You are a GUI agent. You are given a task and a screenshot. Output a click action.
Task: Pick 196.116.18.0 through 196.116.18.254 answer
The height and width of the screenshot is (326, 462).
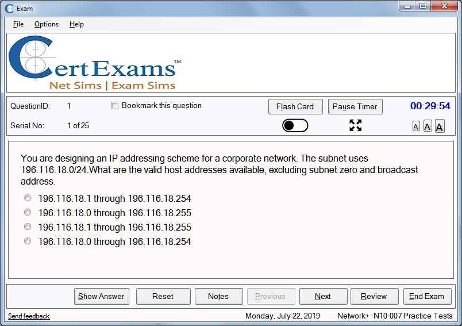pyautogui.click(x=28, y=241)
